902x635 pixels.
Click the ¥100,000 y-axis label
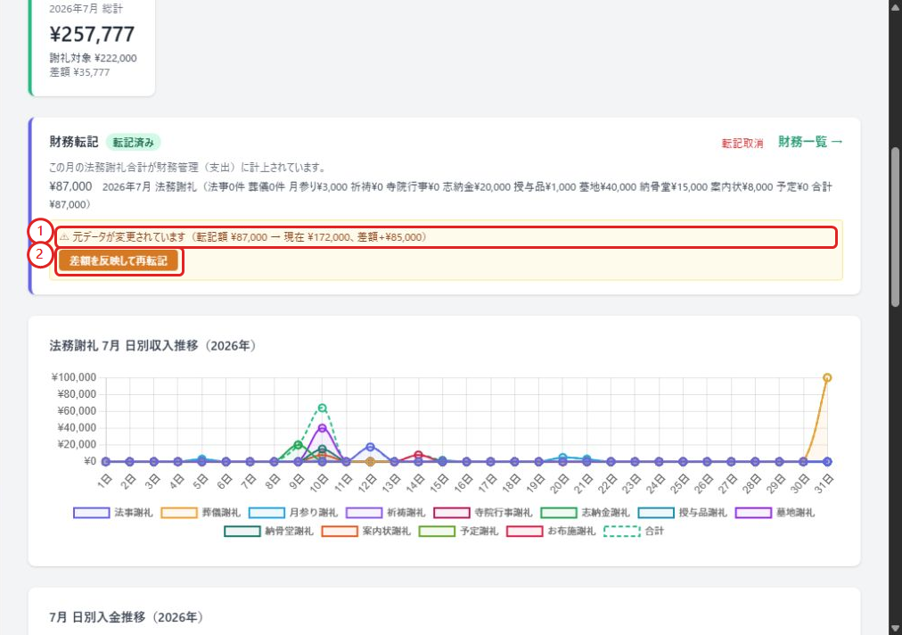tap(74, 377)
